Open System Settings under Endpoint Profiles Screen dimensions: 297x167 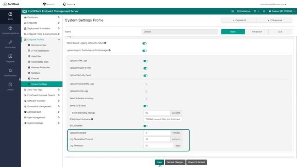[x=42, y=84]
